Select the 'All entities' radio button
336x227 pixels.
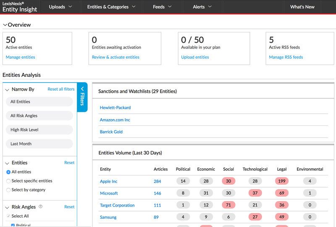(x=8, y=172)
